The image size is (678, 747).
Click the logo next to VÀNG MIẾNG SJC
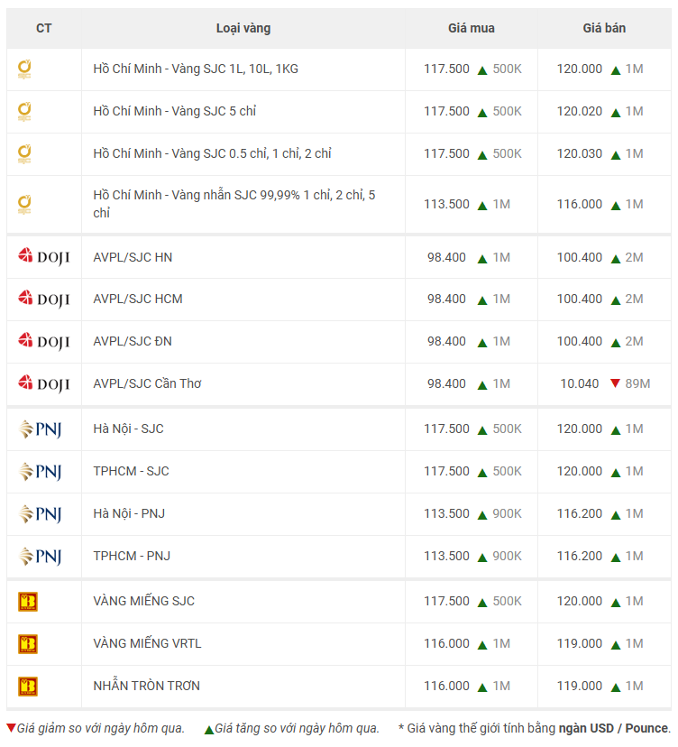(28, 602)
